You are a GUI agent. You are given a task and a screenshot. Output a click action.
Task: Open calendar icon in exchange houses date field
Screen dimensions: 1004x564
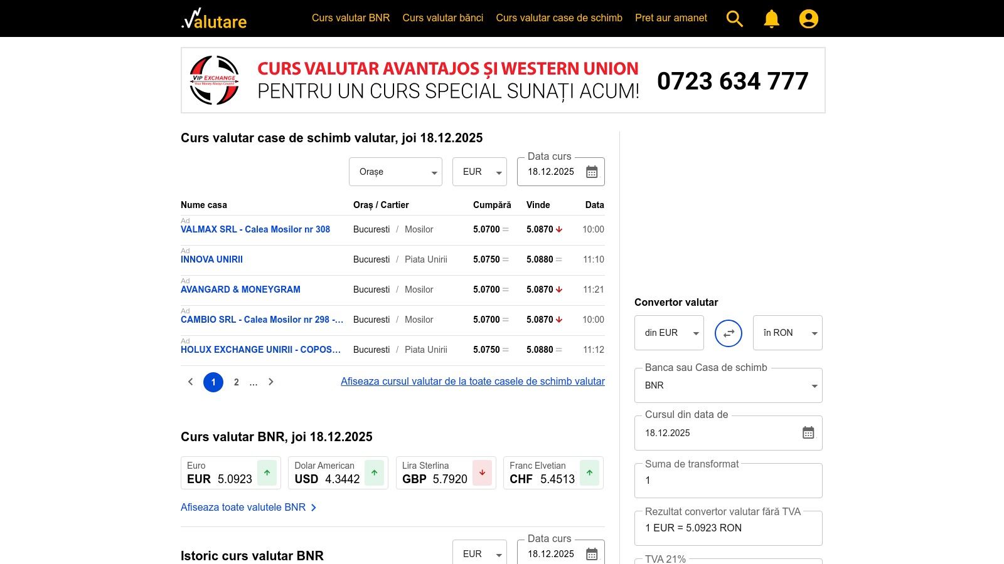pos(591,172)
